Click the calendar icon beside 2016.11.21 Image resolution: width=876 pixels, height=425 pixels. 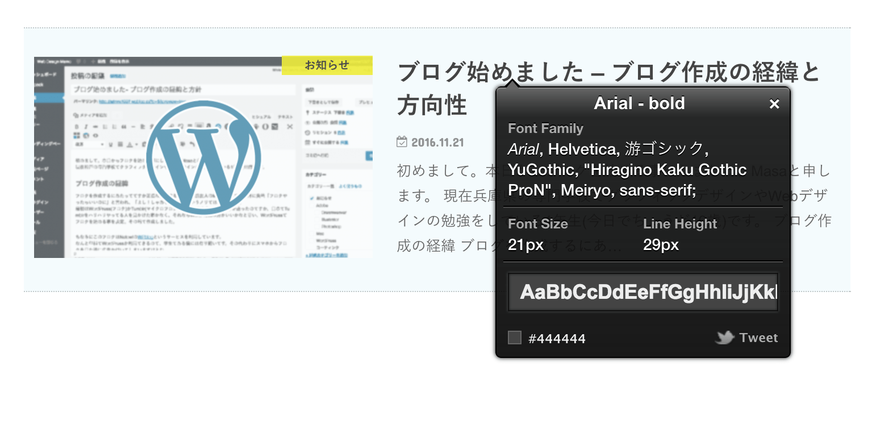point(402,141)
